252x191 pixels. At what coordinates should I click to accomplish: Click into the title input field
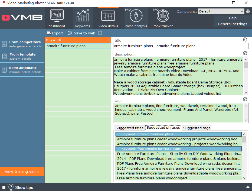181,46
